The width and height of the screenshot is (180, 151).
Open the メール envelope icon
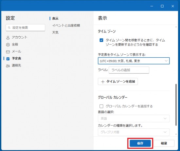coord(8,52)
